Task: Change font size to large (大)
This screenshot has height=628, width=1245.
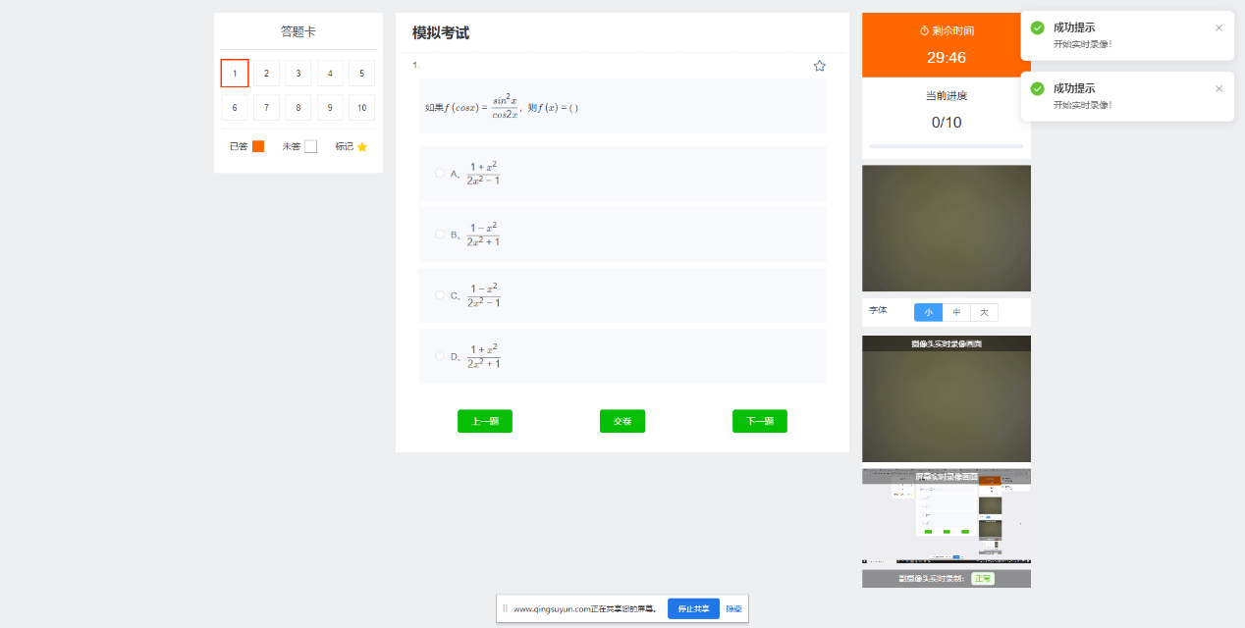Action: click(x=984, y=312)
